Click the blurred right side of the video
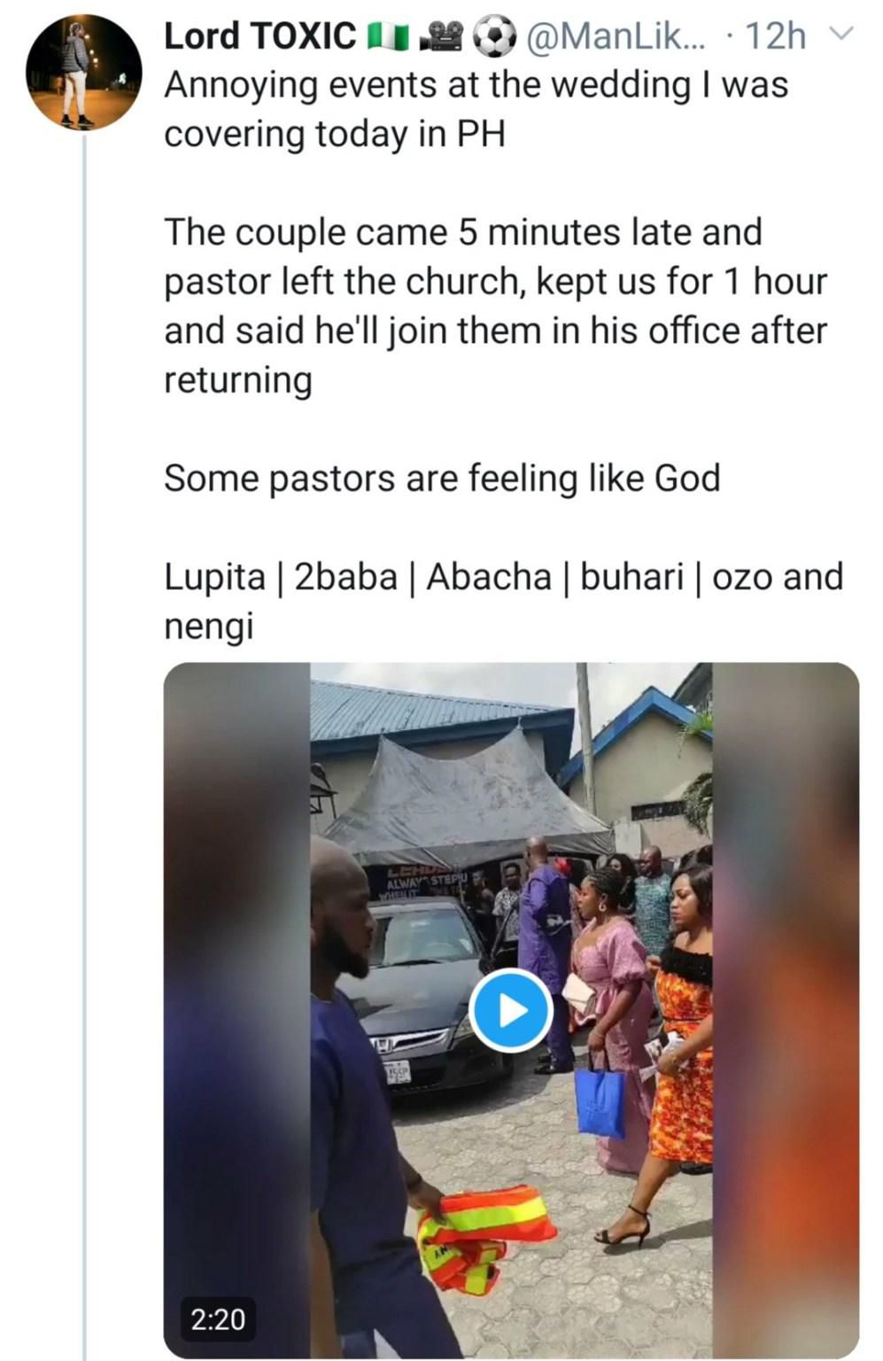 (784, 1010)
